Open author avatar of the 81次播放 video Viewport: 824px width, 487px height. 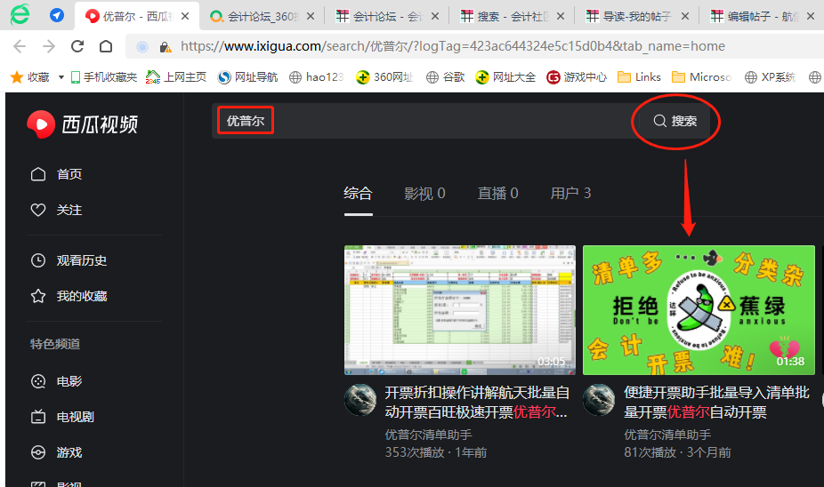pyautogui.click(x=599, y=400)
